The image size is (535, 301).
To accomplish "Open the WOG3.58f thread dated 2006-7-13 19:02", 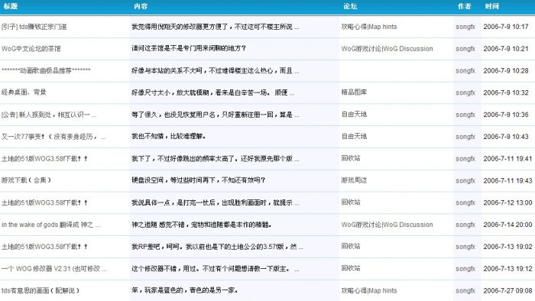I will tap(44, 247).
